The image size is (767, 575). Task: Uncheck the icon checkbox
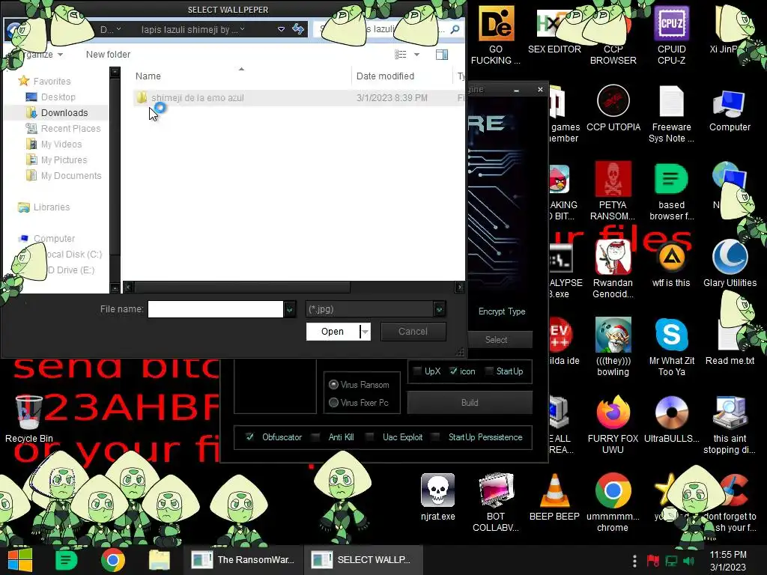pyautogui.click(x=453, y=371)
